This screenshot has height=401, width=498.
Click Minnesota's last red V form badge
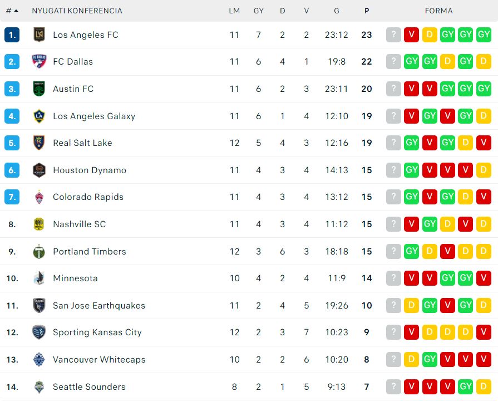click(484, 278)
